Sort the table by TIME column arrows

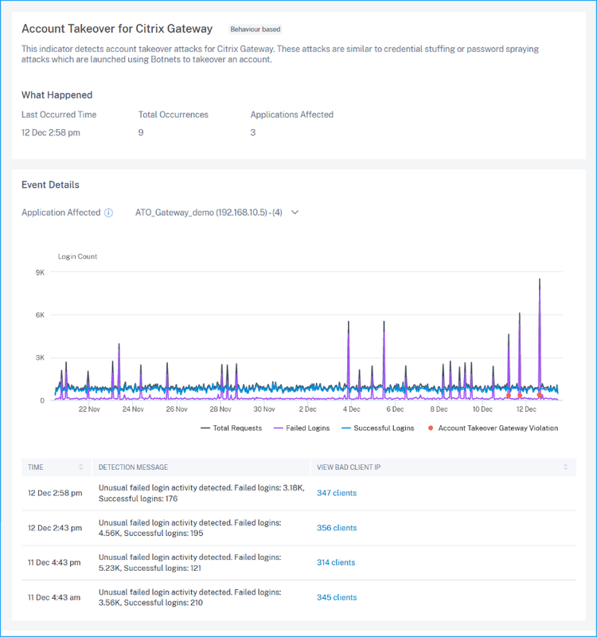pos(81,467)
